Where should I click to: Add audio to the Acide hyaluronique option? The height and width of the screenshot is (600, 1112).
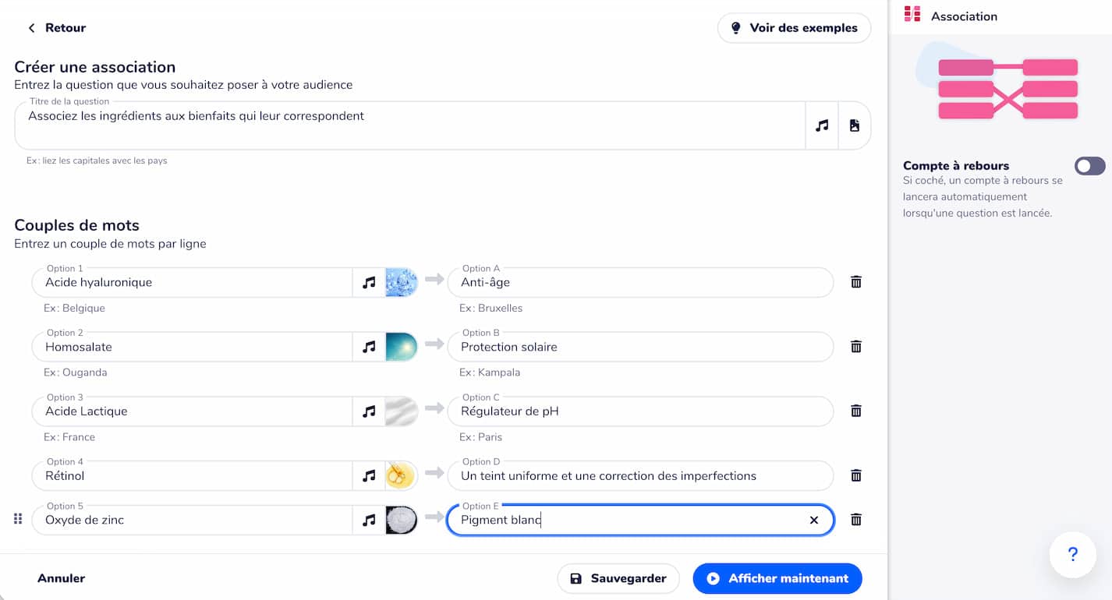point(369,282)
